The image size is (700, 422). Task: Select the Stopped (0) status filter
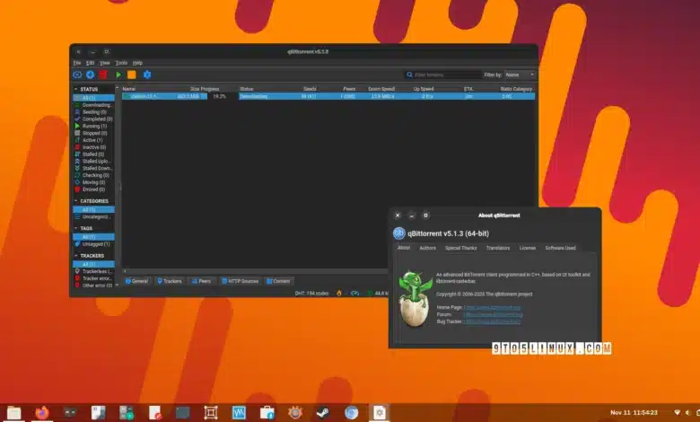tap(93, 133)
